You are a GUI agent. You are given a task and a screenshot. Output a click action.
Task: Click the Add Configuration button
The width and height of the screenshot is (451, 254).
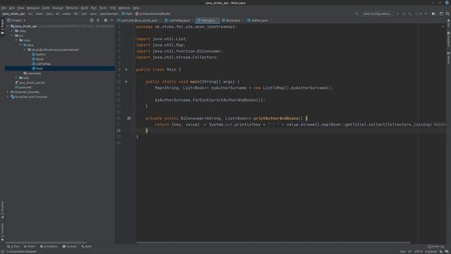[377, 13]
